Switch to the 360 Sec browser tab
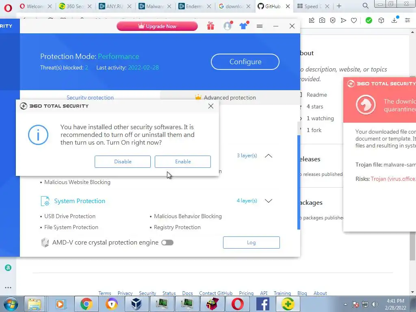The width and height of the screenshot is (416, 312). pos(75,6)
